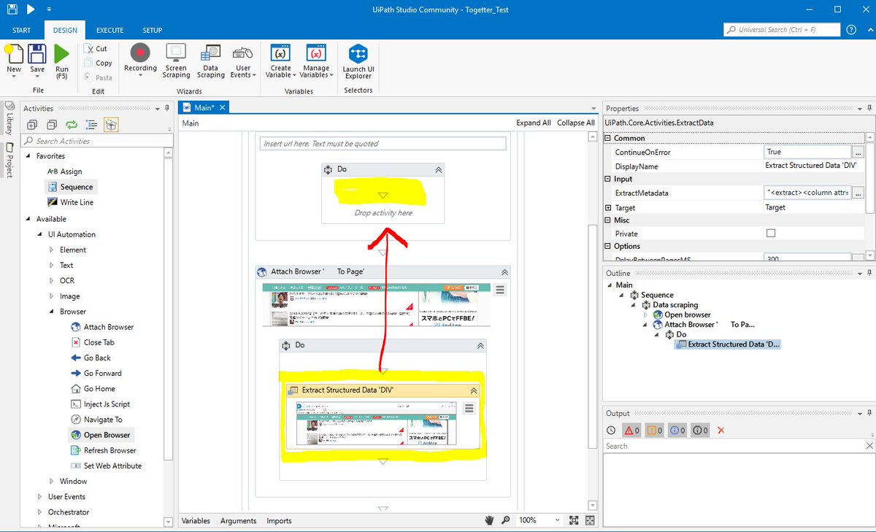Toggle the Private checkbox
876x532 pixels.
(771, 234)
